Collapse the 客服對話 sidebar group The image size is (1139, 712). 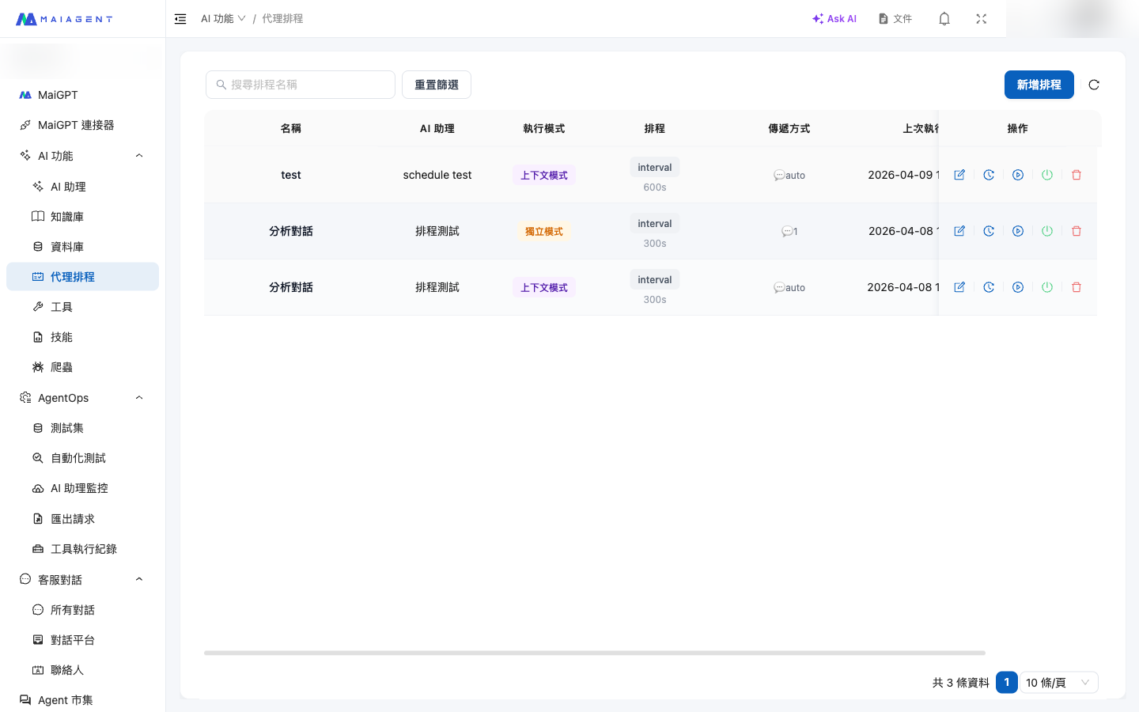pos(82,580)
